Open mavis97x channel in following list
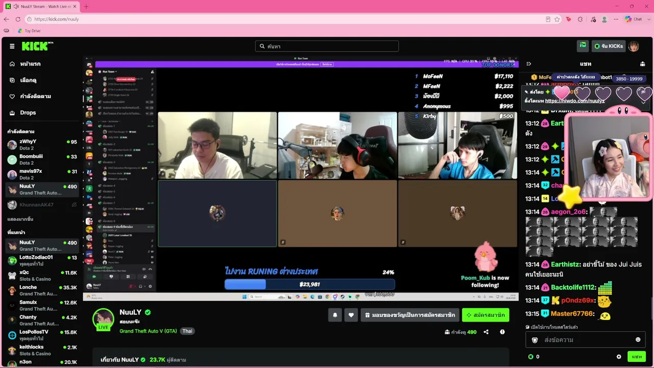Image resolution: width=654 pixels, height=368 pixels. point(43,174)
